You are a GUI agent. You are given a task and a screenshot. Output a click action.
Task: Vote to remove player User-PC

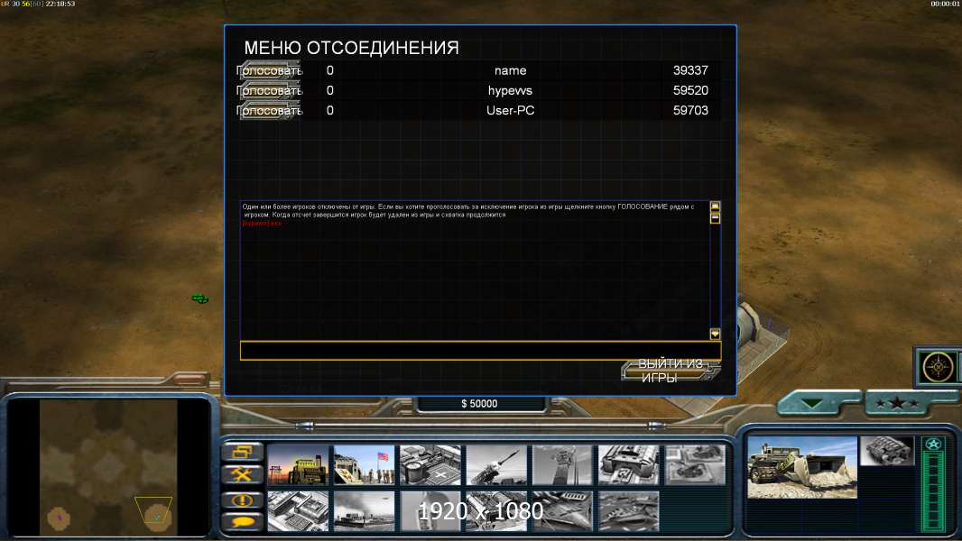click(x=270, y=111)
